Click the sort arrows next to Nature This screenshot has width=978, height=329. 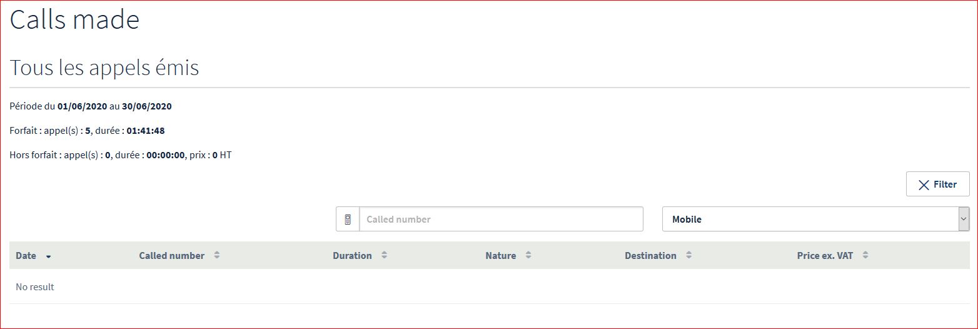click(x=528, y=255)
